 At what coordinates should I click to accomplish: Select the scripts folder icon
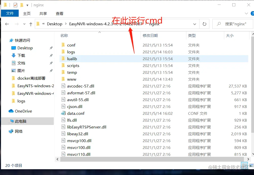pyautogui.click(x=63, y=65)
